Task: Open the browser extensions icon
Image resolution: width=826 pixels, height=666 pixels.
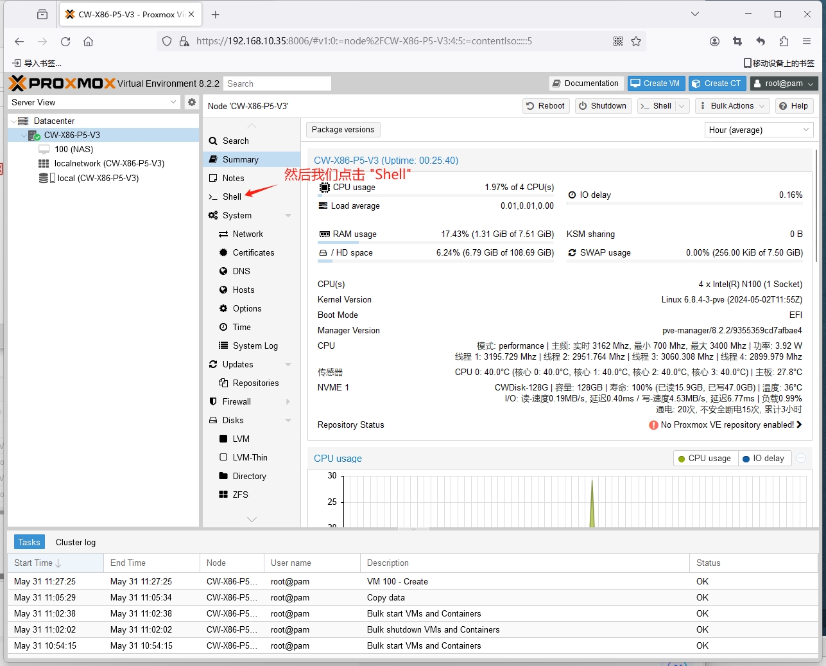Action: click(x=784, y=41)
